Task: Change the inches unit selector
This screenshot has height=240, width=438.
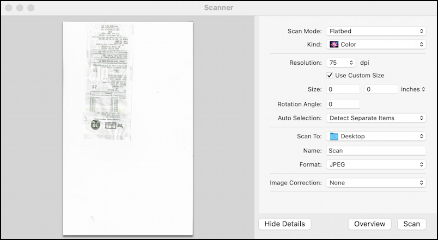Action: pyautogui.click(x=413, y=89)
